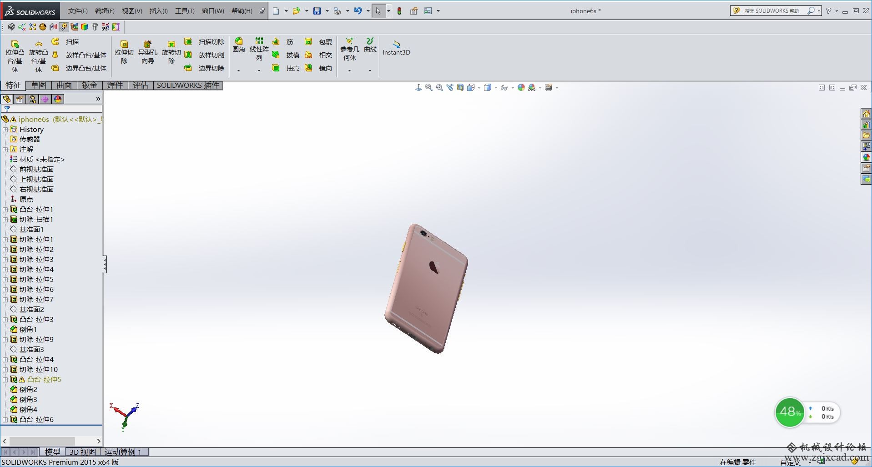Click the rebuild traffic light icon
Viewport: 872px width, 467px height.
click(x=399, y=11)
